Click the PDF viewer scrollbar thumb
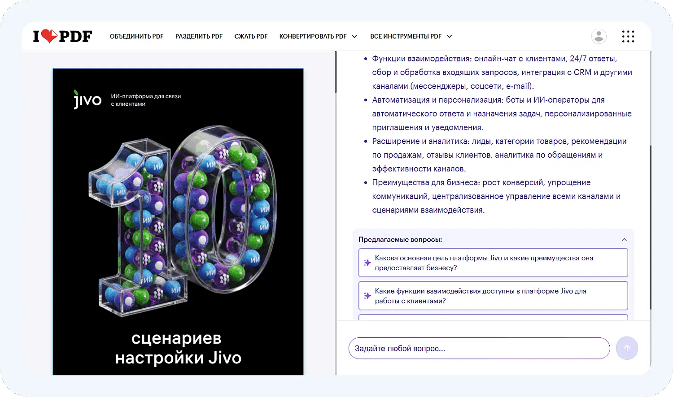 [x=335, y=72]
